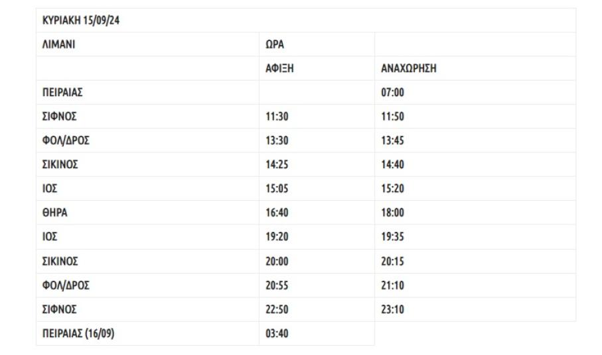Image resolution: width=602 pixels, height=355 pixels.
Task: Select the 20:00 arrival time cell
Action: (275, 261)
